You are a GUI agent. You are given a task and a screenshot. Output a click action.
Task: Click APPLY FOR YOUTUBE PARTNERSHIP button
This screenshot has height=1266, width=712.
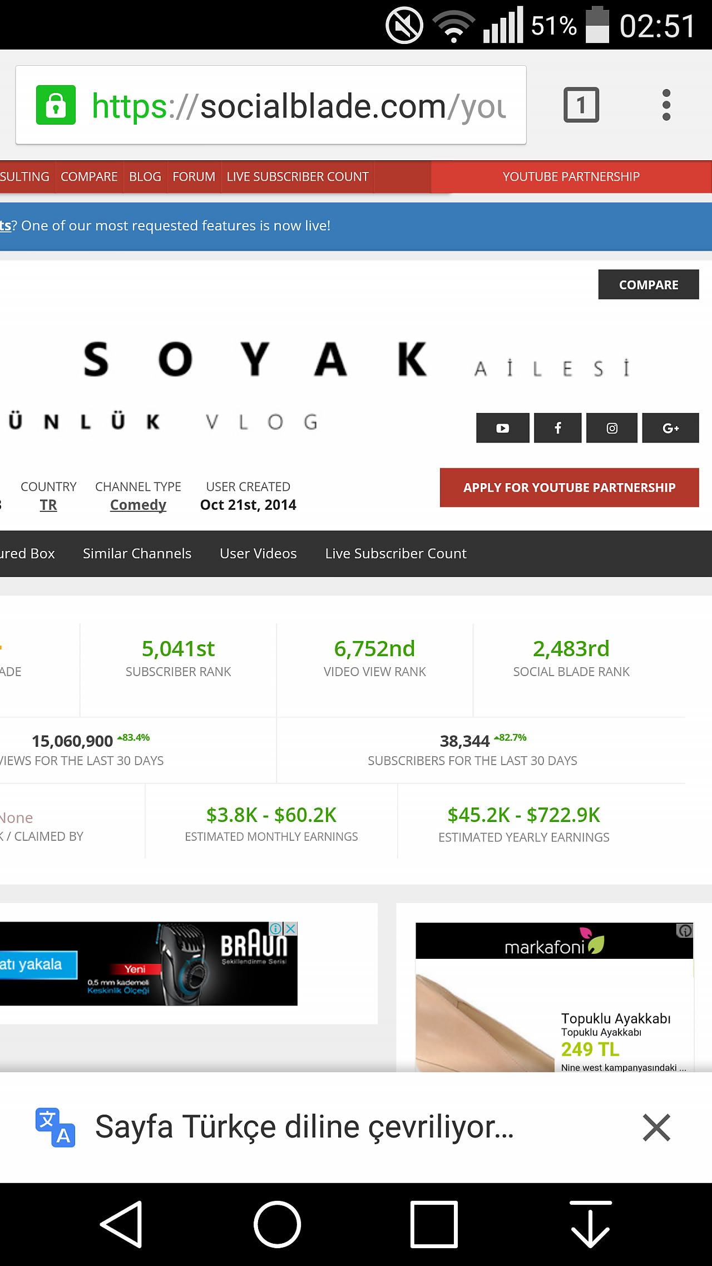[x=570, y=487]
